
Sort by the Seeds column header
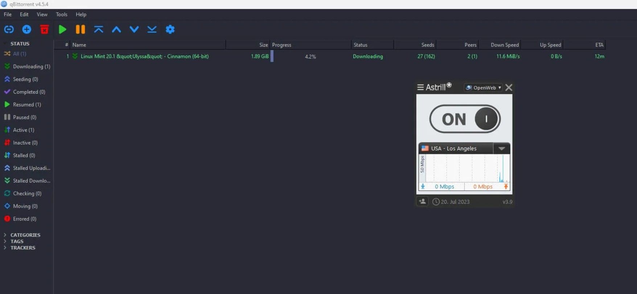coord(415,45)
